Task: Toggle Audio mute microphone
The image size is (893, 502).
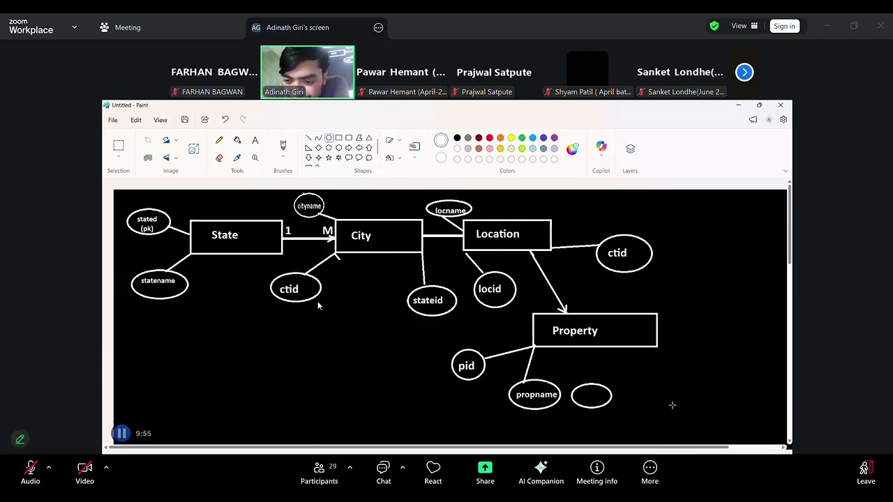Action: tap(31, 472)
